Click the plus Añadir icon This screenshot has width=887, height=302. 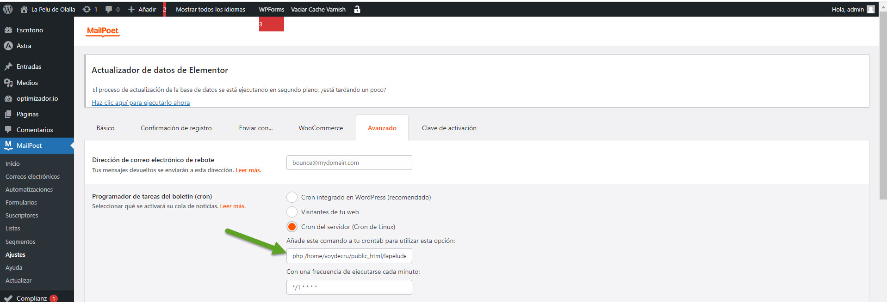click(x=131, y=9)
